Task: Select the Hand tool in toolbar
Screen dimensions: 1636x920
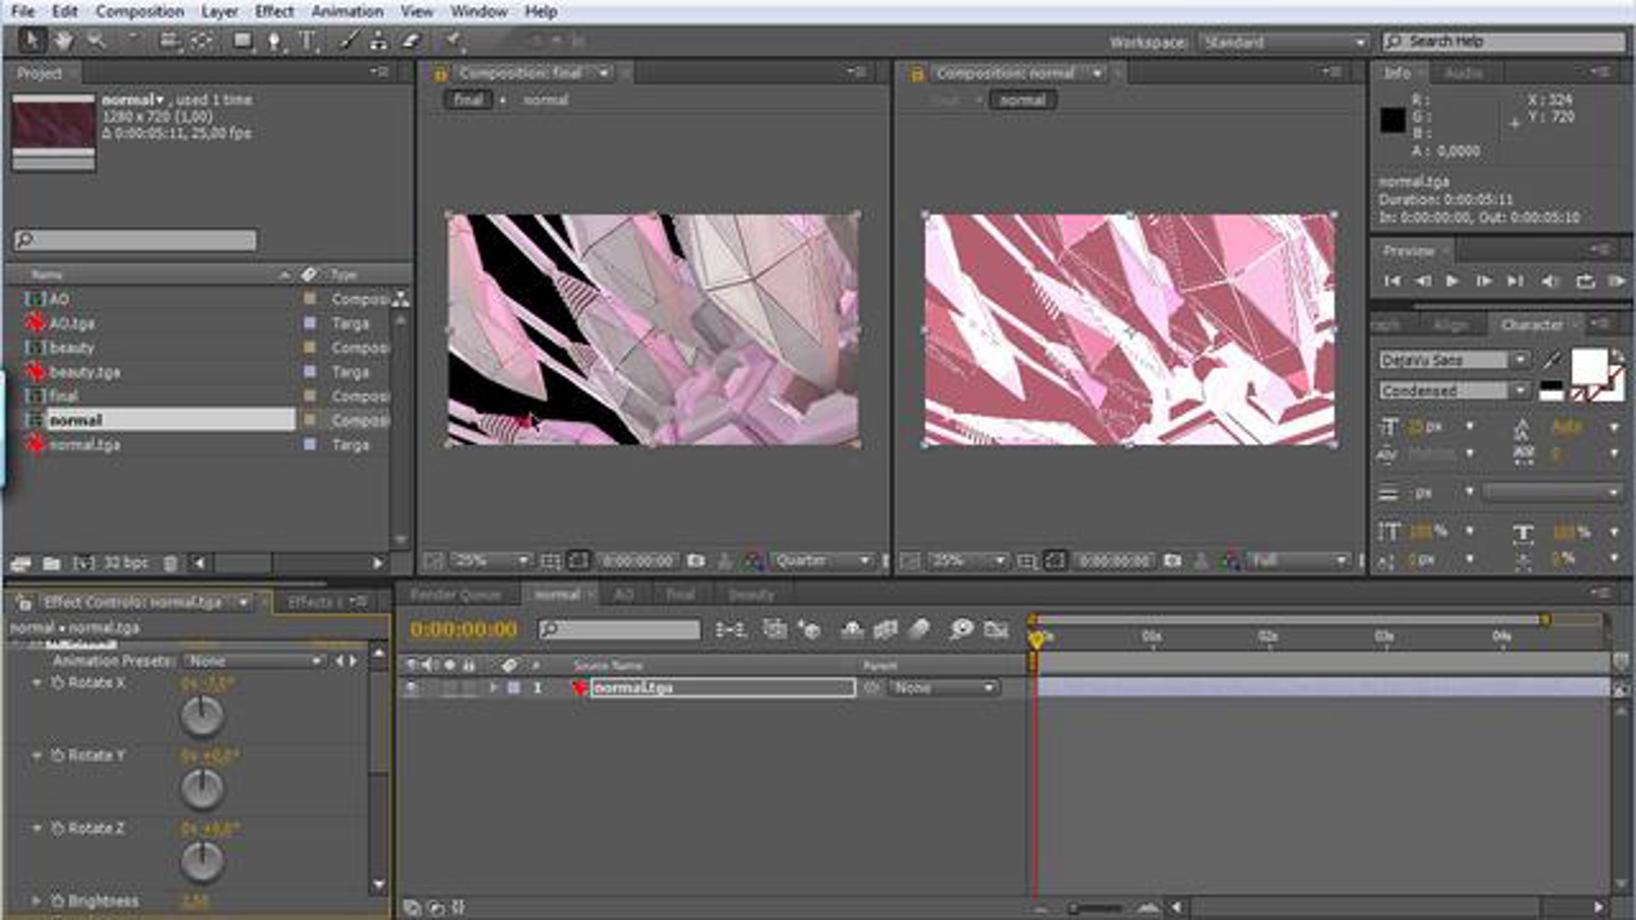Action: (x=63, y=41)
